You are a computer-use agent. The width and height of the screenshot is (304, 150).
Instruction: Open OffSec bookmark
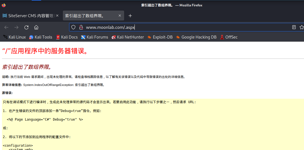[229, 37]
